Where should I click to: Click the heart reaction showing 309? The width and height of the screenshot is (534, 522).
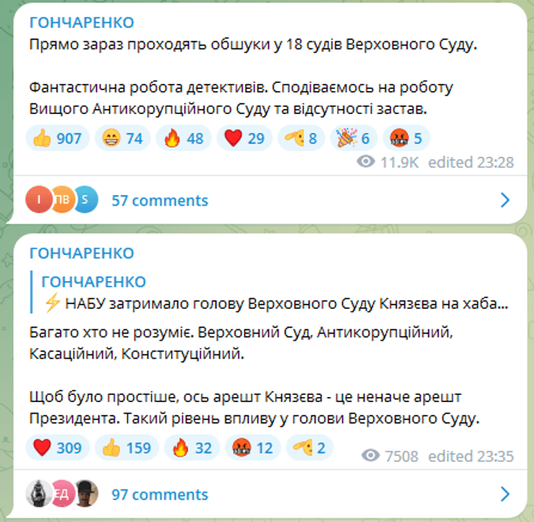pyautogui.click(x=58, y=448)
